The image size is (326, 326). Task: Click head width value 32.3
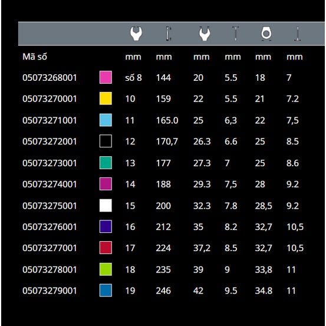(202, 206)
